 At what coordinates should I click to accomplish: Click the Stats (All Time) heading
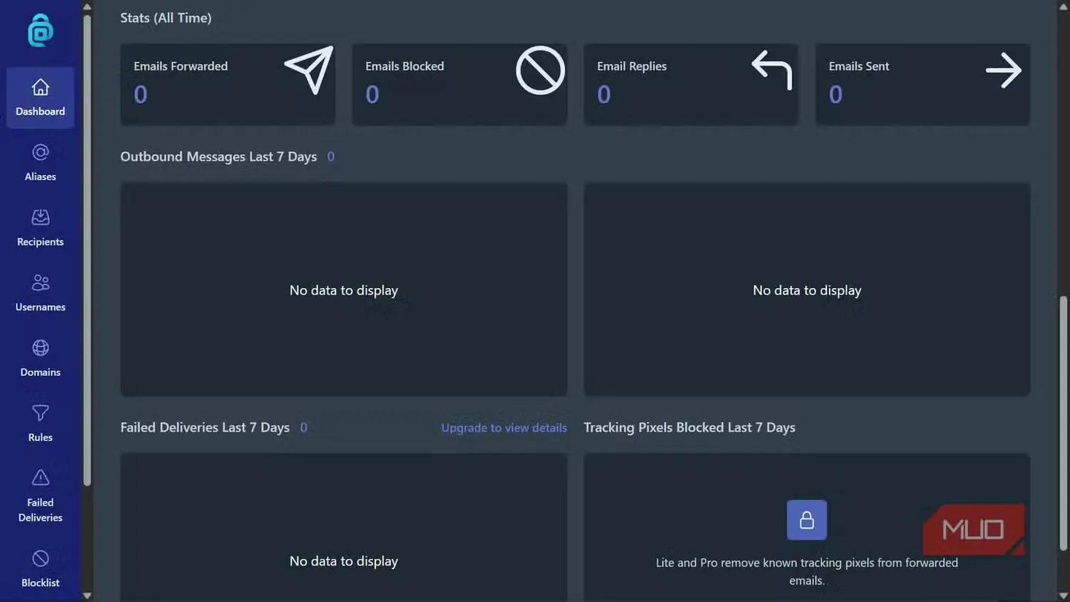click(166, 19)
